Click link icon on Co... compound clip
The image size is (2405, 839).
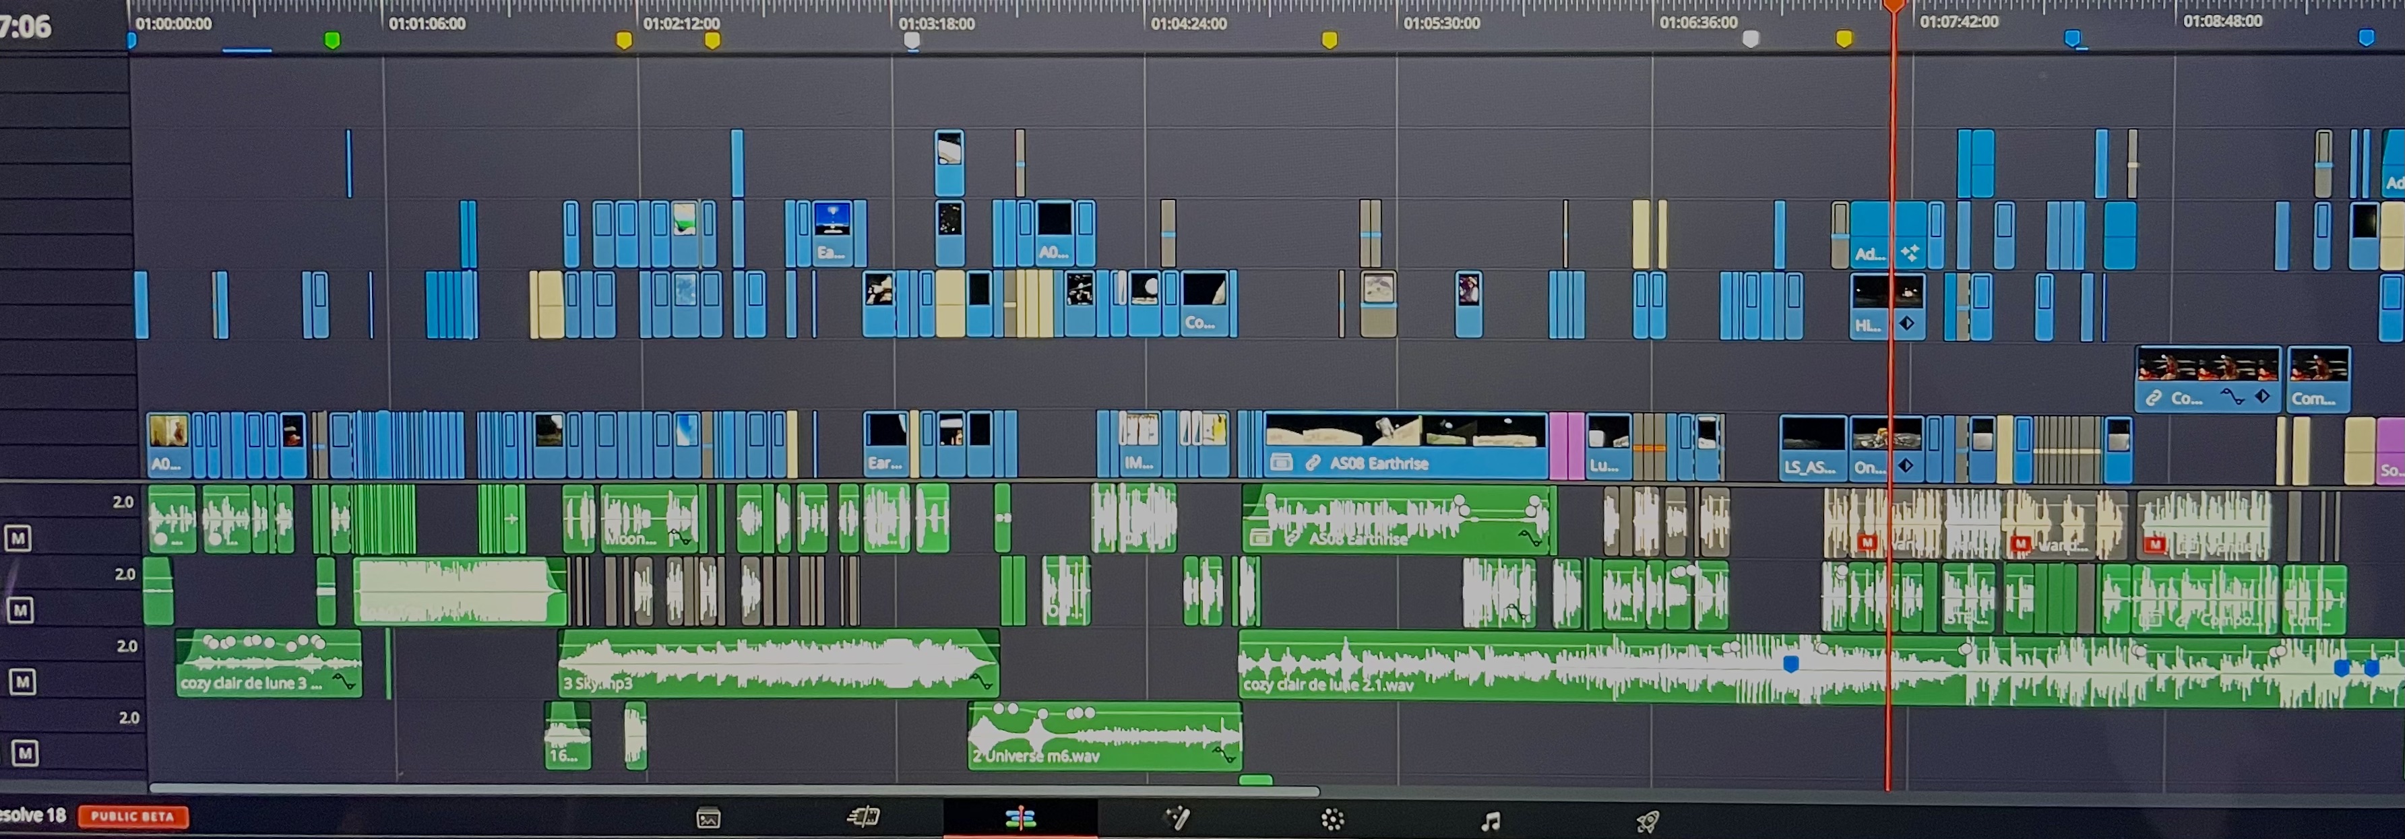[2153, 399]
